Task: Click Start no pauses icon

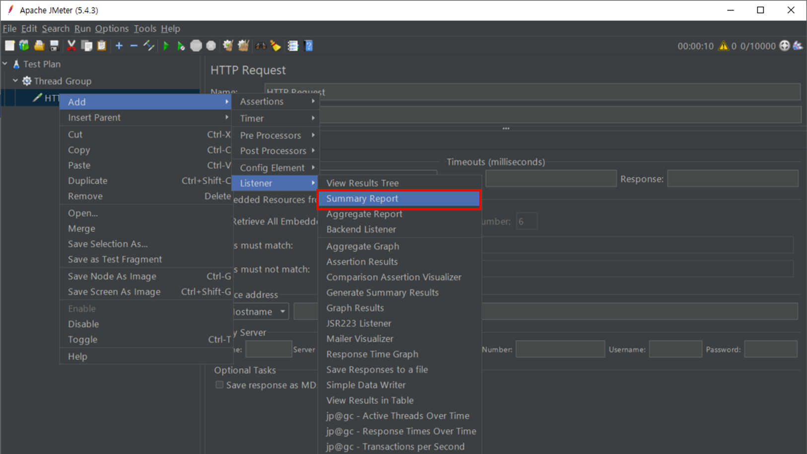Action: pyautogui.click(x=181, y=46)
